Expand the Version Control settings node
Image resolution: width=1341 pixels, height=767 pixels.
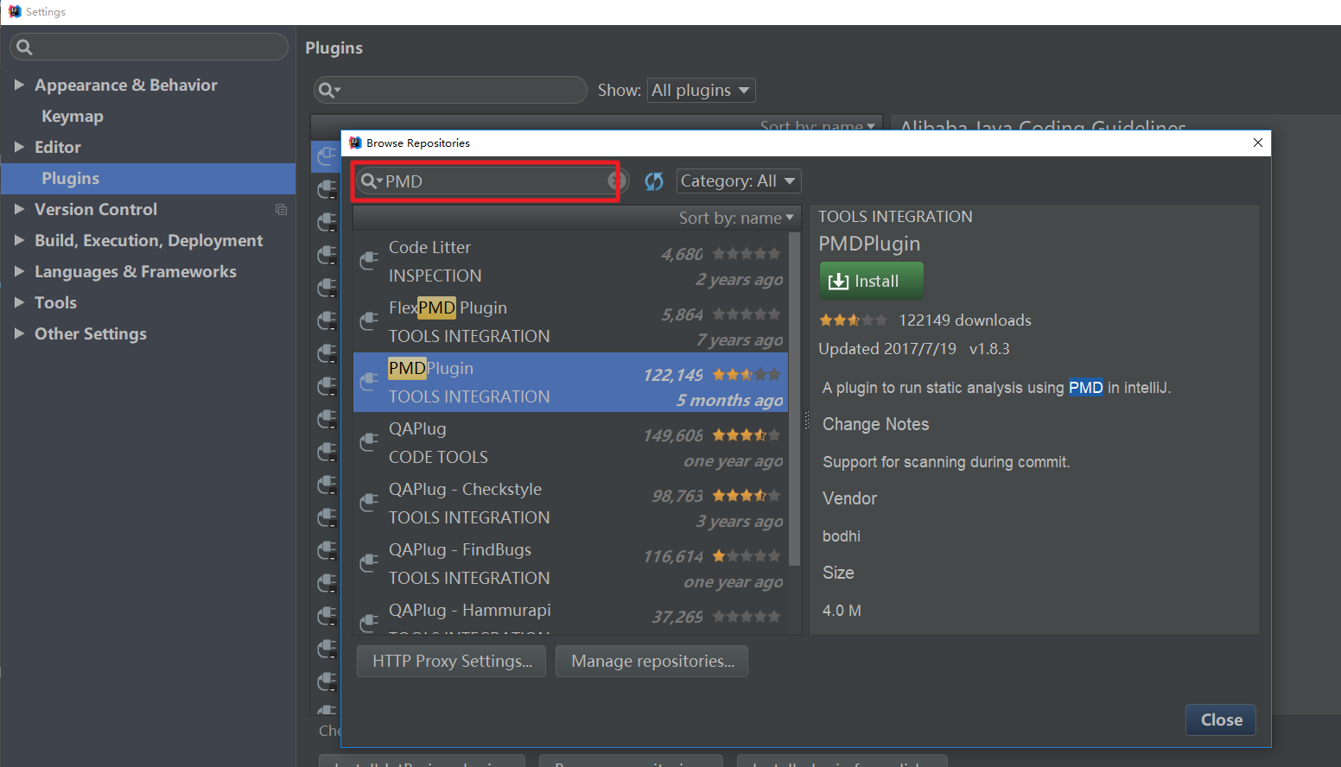[x=19, y=209]
